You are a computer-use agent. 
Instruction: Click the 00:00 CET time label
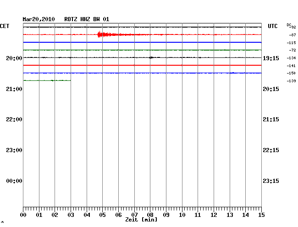(14, 181)
